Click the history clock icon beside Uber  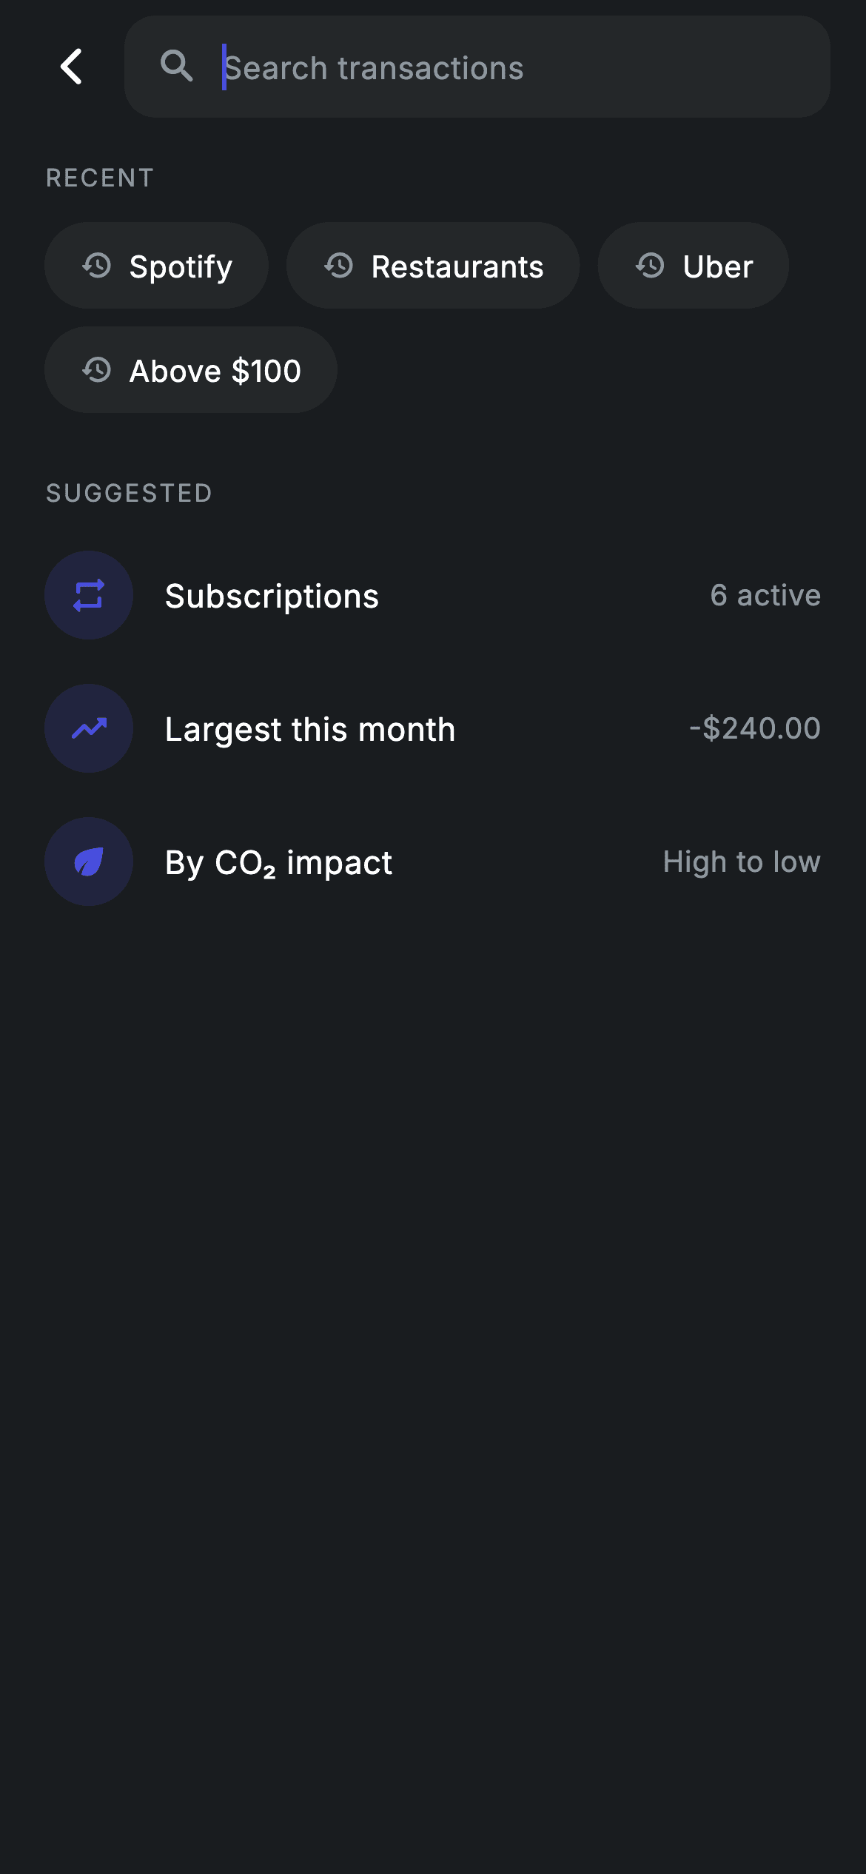651,266
